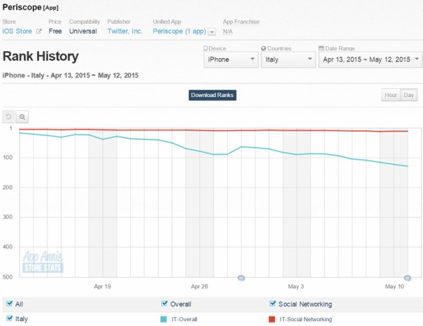Toggle the Social Networking checkbox
Screen dimensions: 423x326
pos(272,303)
